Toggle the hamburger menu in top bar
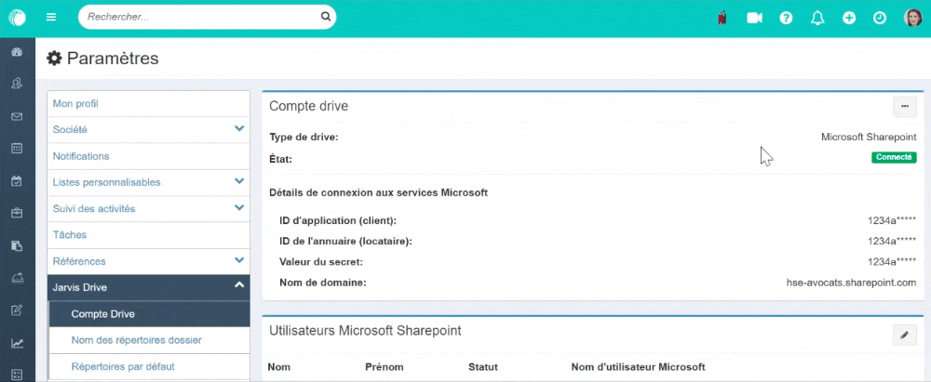Viewport: 931px width, 382px height. click(x=51, y=17)
